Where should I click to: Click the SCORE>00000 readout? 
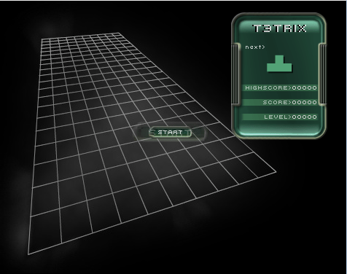(x=280, y=102)
